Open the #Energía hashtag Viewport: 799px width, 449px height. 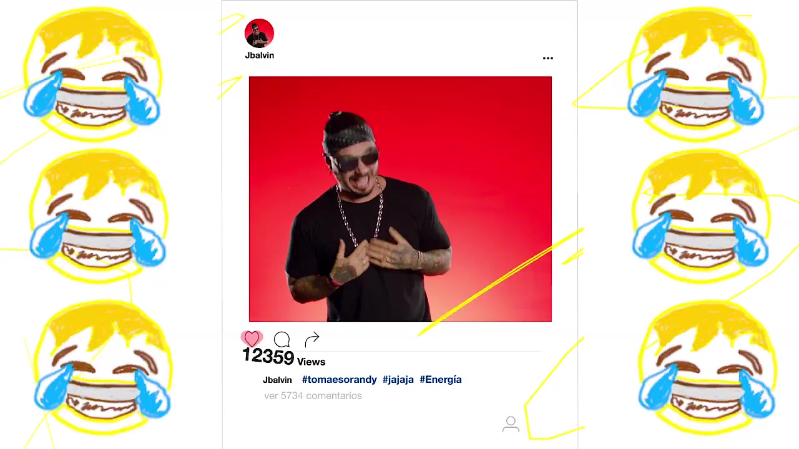tap(441, 379)
